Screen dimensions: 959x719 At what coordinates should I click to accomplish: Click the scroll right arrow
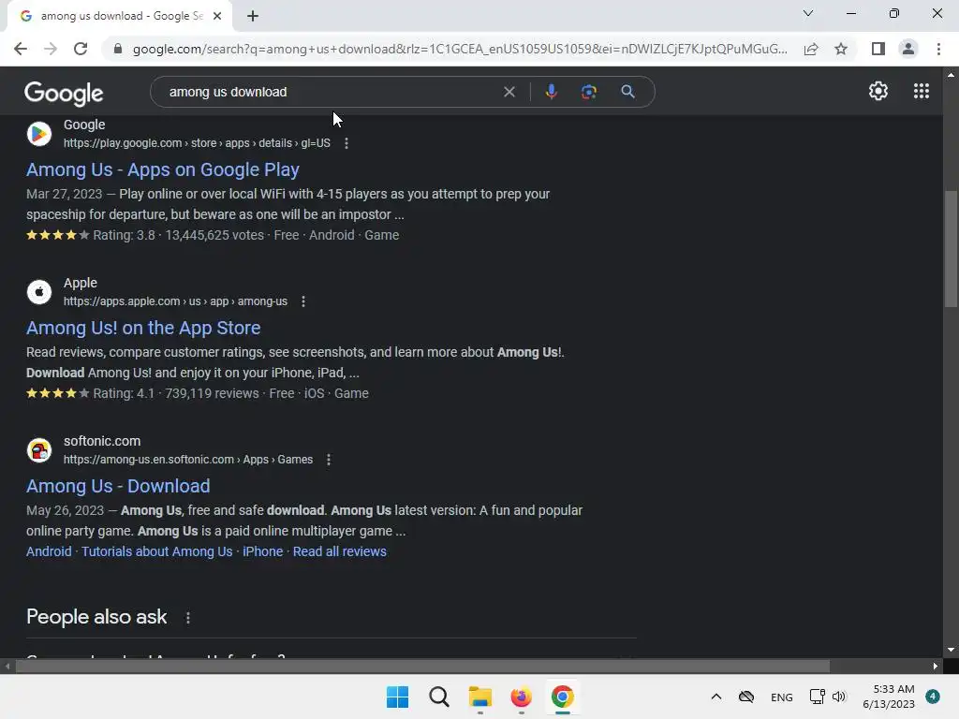click(936, 666)
